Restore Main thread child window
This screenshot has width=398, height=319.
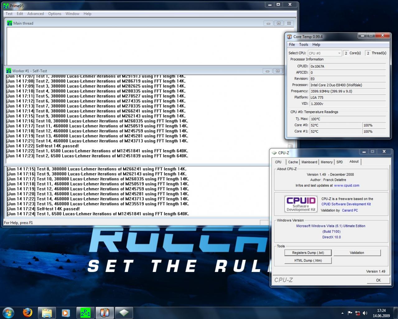click(x=279, y=23)
